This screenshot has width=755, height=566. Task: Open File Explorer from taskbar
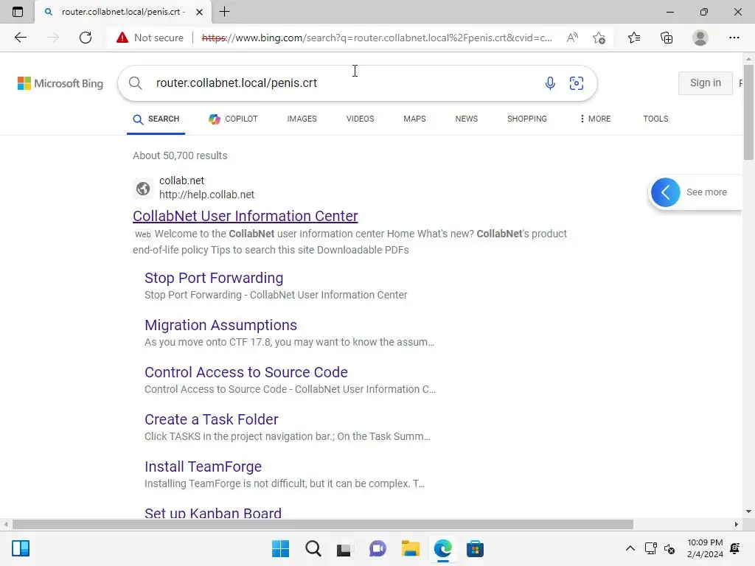[x=411, y=548]
